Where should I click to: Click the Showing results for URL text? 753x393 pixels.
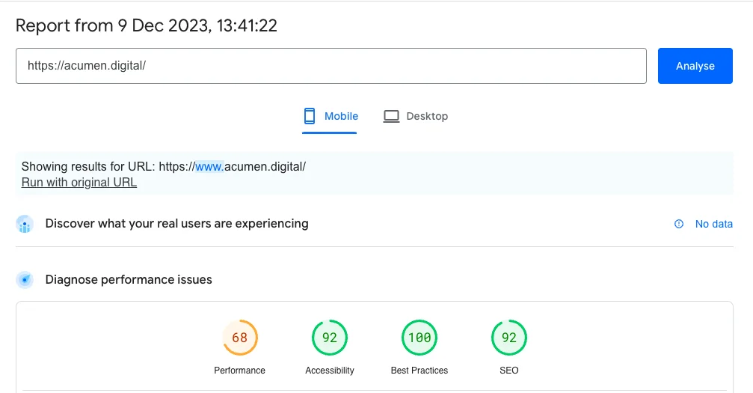click(x=164, y=166)
